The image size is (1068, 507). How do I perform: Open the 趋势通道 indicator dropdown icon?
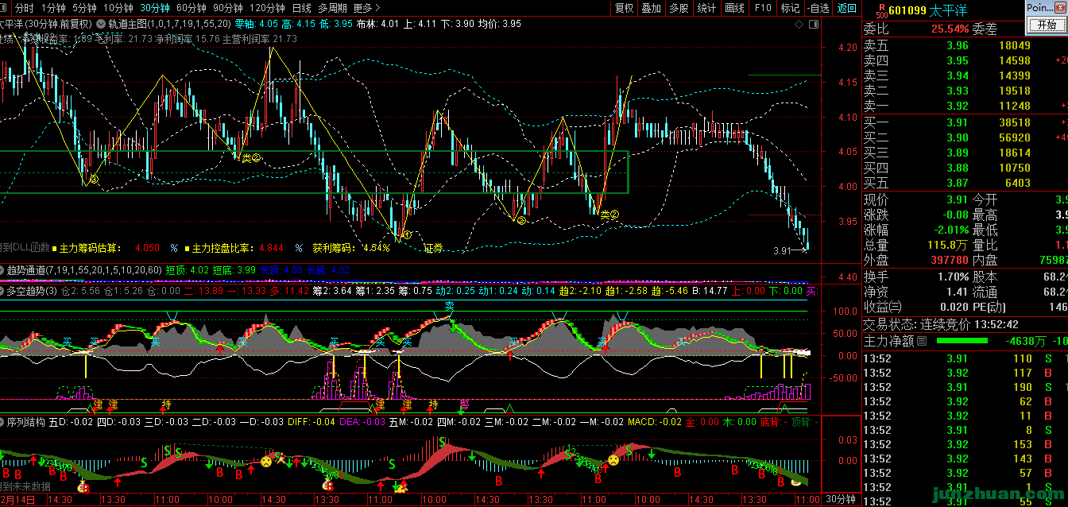click(x=3, y=270)
